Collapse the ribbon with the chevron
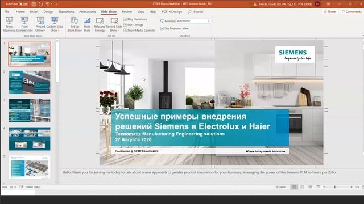Image resolution: width=364 pixels, height=204 pixels. 363,36
